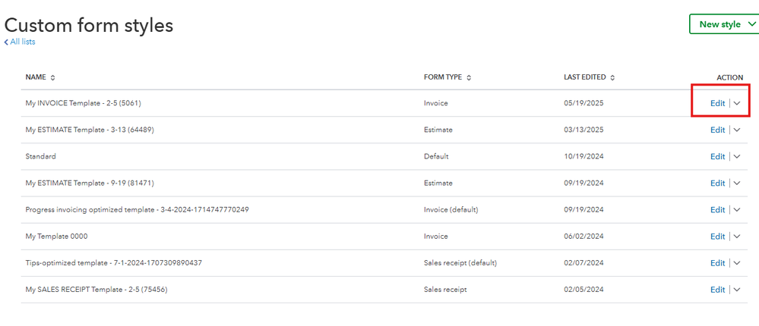Go back to All lists
The height and width of the screenshot is (326, 759).
21,42
